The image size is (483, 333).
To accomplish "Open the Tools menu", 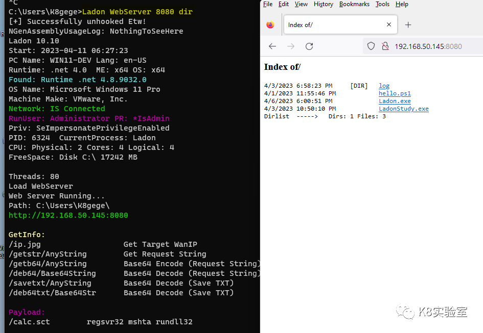I will [x=382, y=4].
